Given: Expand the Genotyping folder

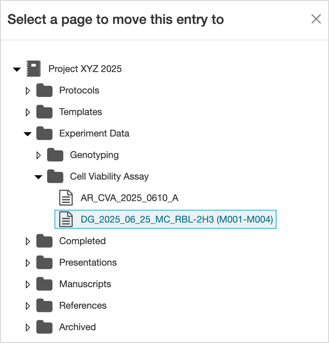Looking at the screenshot, I should pos(38,155).
